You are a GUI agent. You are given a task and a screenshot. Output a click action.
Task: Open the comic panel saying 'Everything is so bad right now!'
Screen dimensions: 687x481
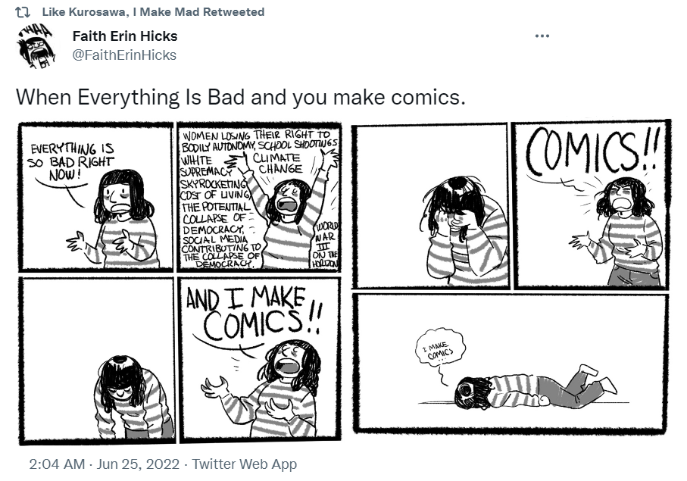click(x=96, y=197)
